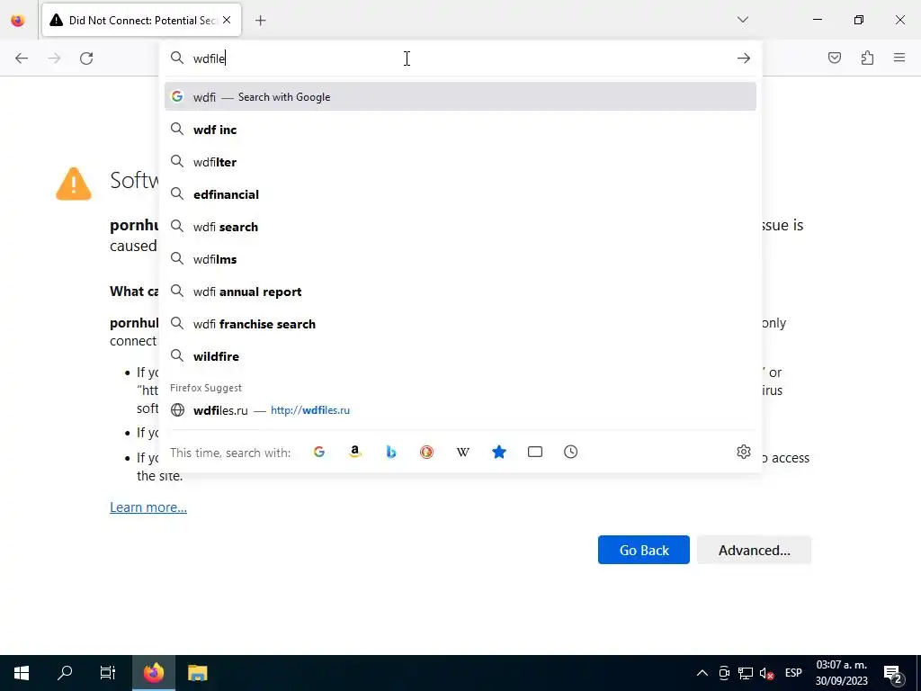Select the Did Not Connect tab
This screenshot has width=921, height=691.
(x=141, y=21)
